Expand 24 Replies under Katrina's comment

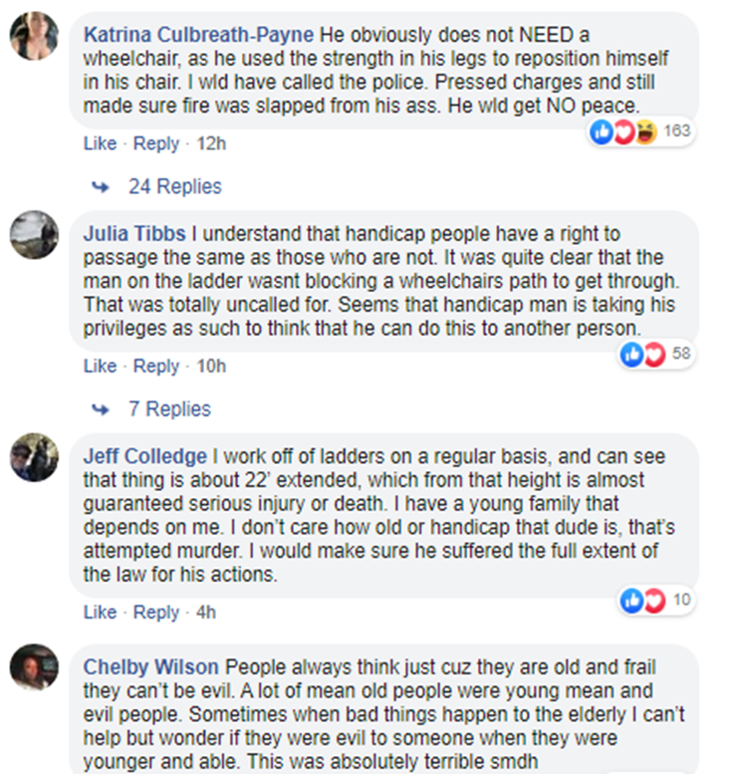(175, 186)
